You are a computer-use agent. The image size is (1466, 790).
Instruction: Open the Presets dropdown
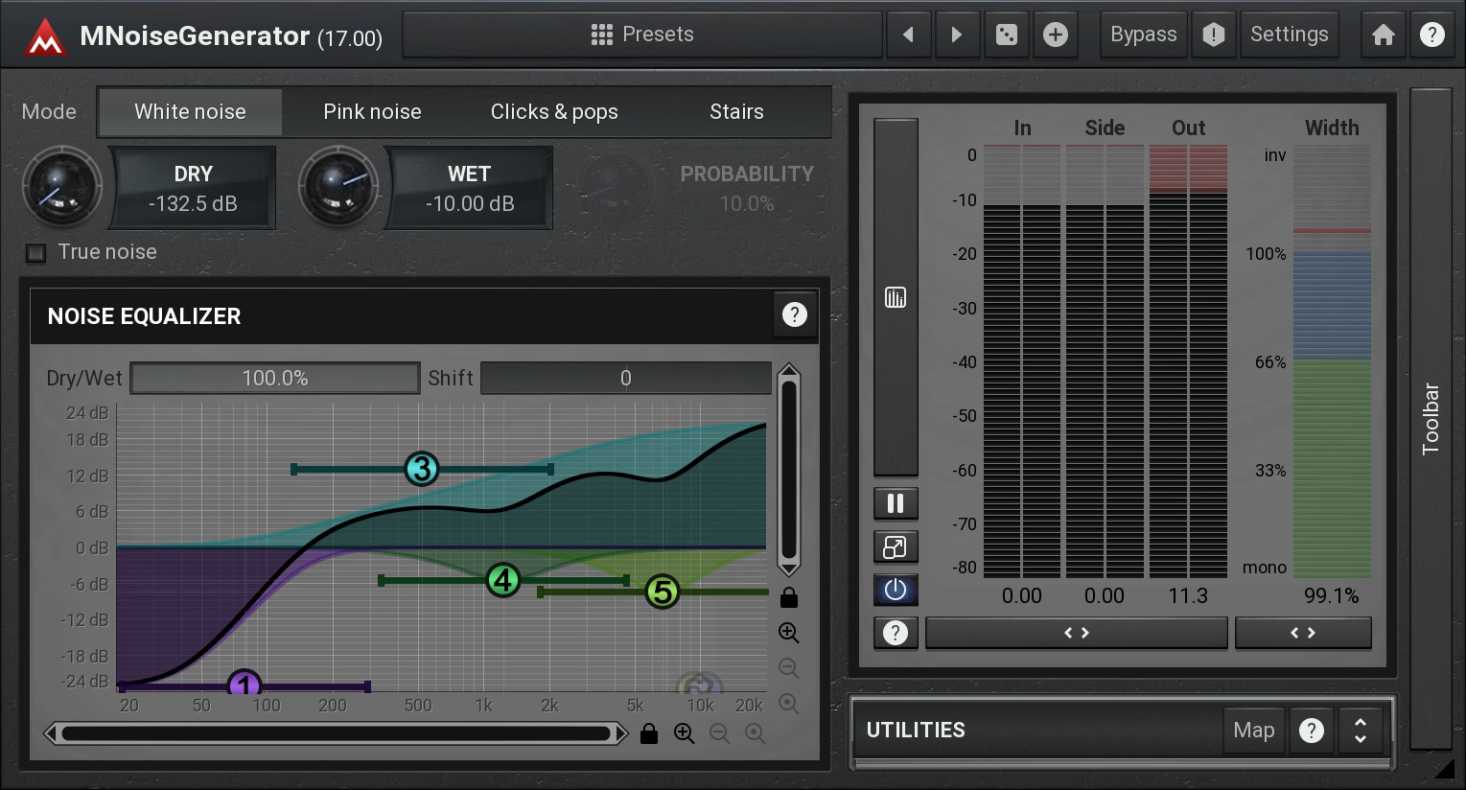coord(641,35)
